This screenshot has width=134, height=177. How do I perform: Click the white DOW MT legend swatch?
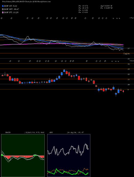coord(3,9)
